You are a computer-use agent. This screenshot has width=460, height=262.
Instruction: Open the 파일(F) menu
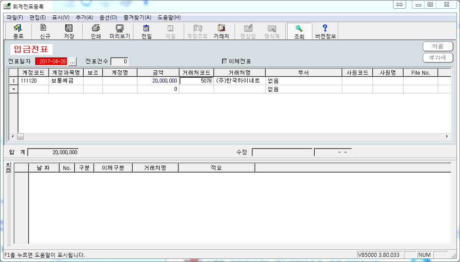pos(15,17)
